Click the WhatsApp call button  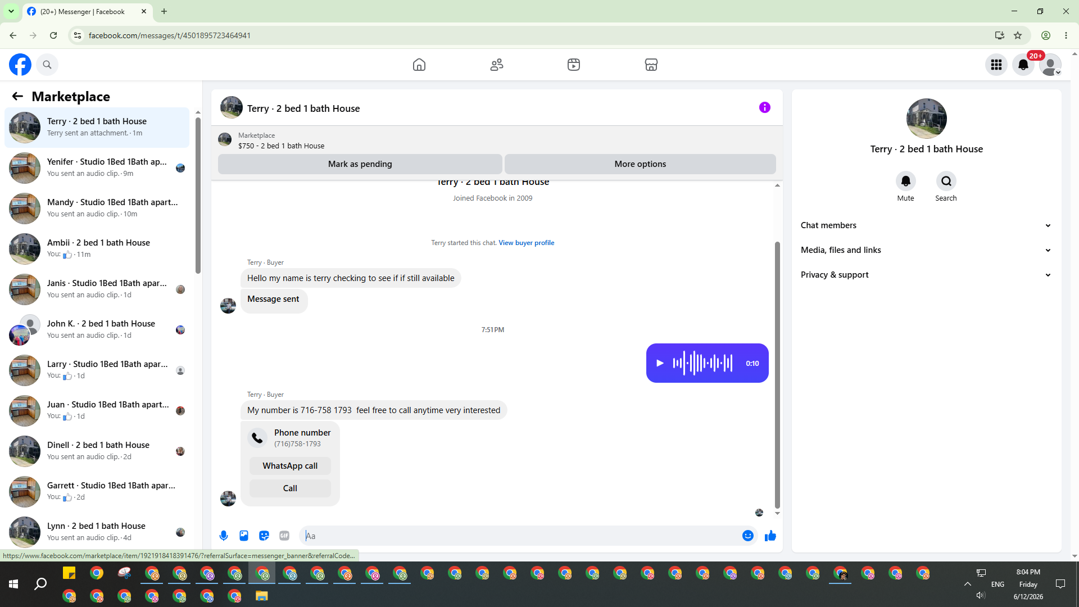pos(290,466)
